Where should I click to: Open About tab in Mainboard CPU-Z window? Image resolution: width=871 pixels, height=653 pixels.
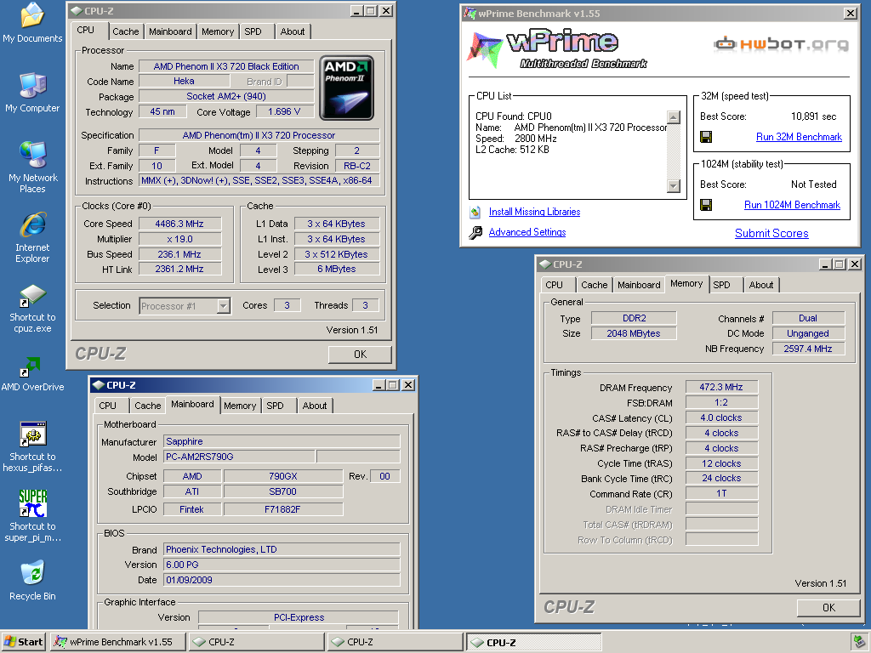(x=315, y=406)
